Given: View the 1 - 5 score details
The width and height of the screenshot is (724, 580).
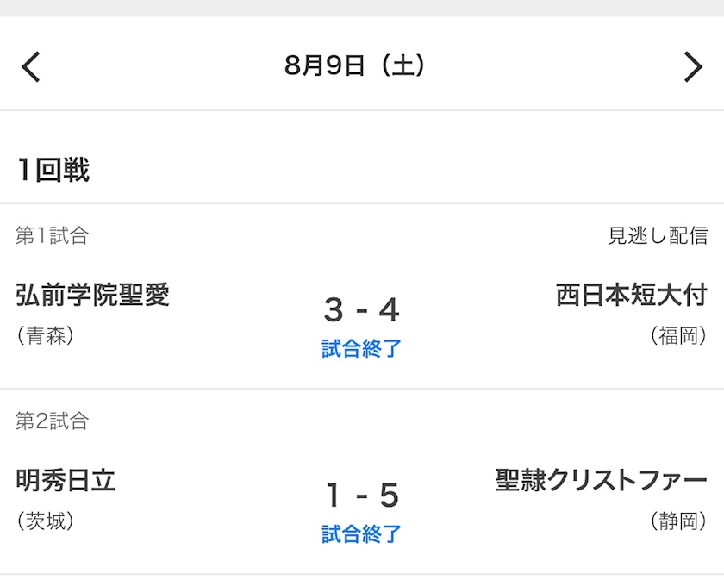Looking at the screenshot, I should [x=362, y=496].
